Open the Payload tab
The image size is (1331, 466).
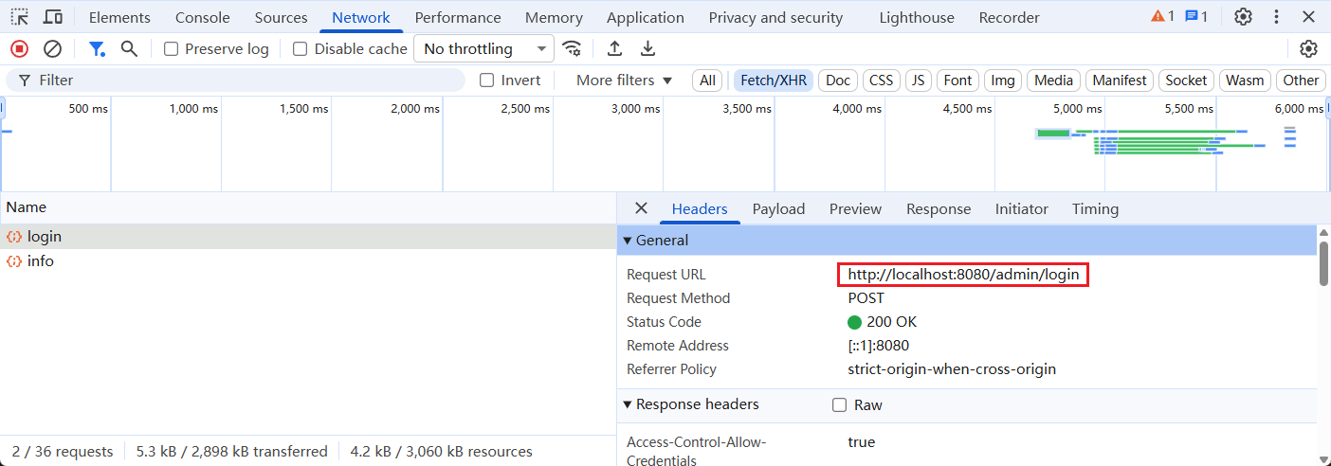click(778, 208)
